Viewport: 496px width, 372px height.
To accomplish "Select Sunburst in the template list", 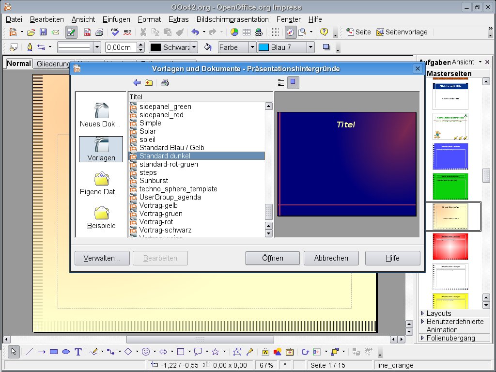I will (x=154, y=181).
